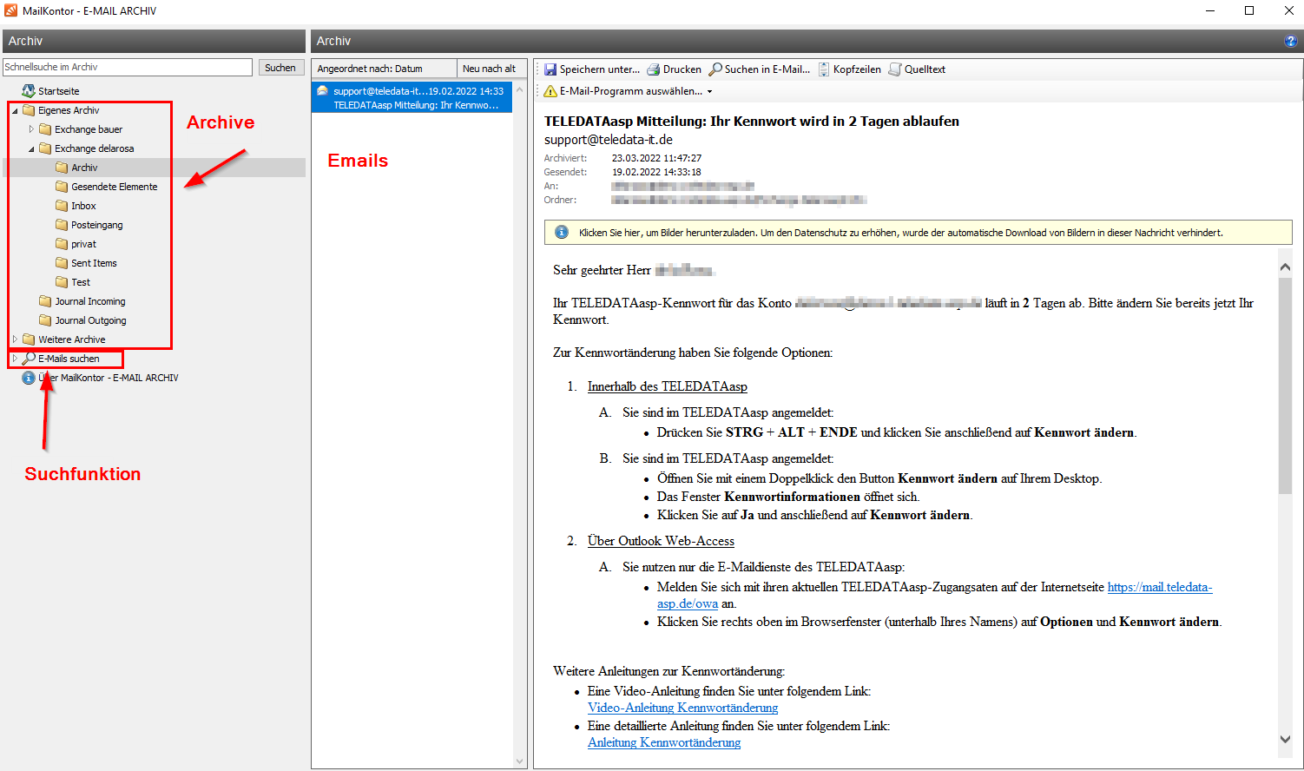Viewport: 1304px width, 771px height.
Task: Click the Drucken printer icon
Action: pos(654,69)
